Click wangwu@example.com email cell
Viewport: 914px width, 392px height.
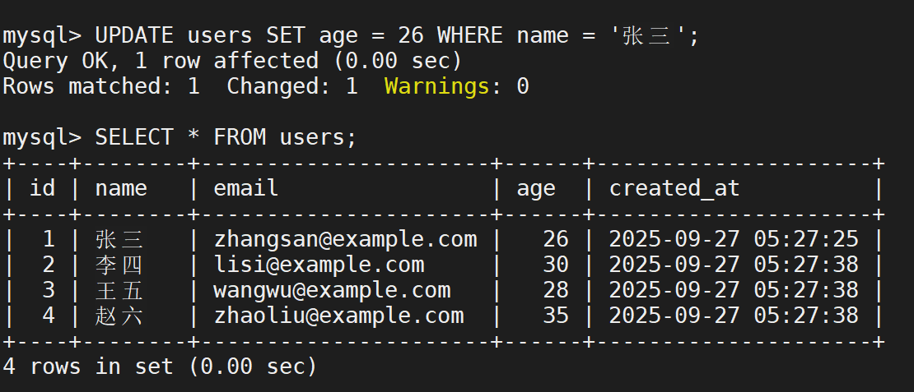click(x=333, y=291)
